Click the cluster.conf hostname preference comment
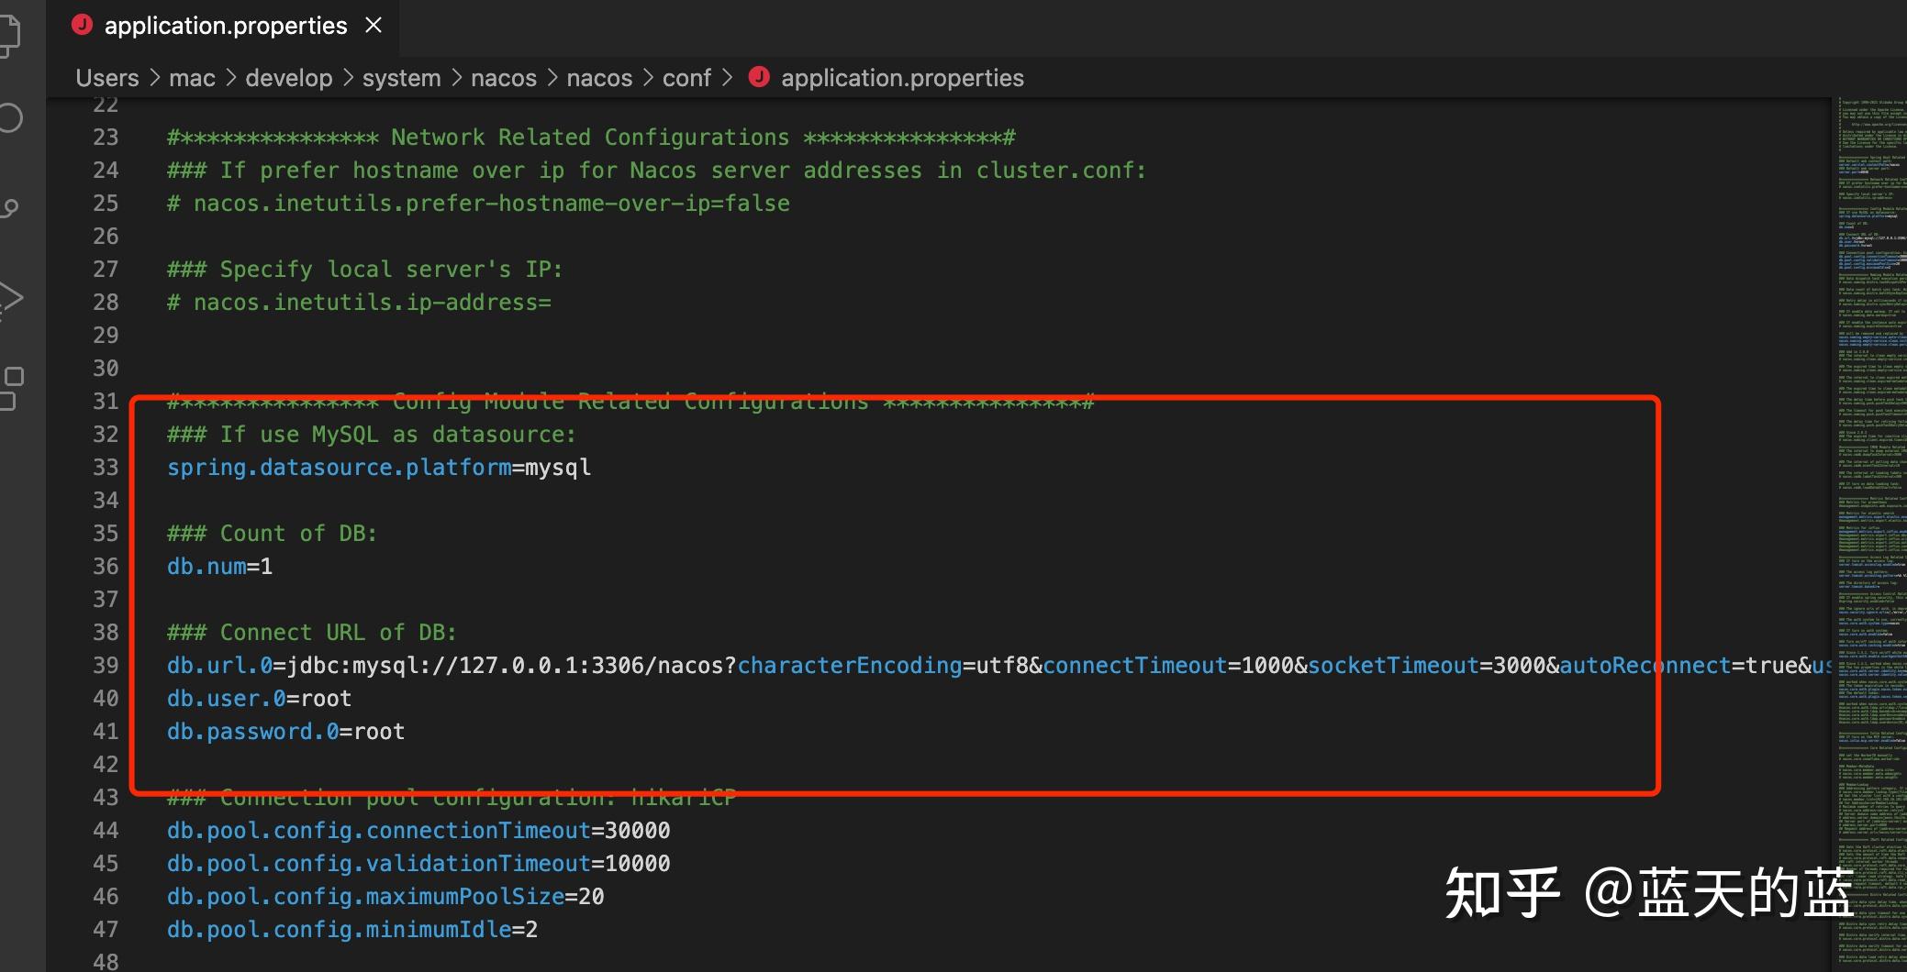This screenshot has width=1907, height=972. [x=656, y=171]
